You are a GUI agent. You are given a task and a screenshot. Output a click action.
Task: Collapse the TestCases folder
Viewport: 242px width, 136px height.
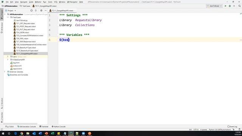click(x=8, y=17)
